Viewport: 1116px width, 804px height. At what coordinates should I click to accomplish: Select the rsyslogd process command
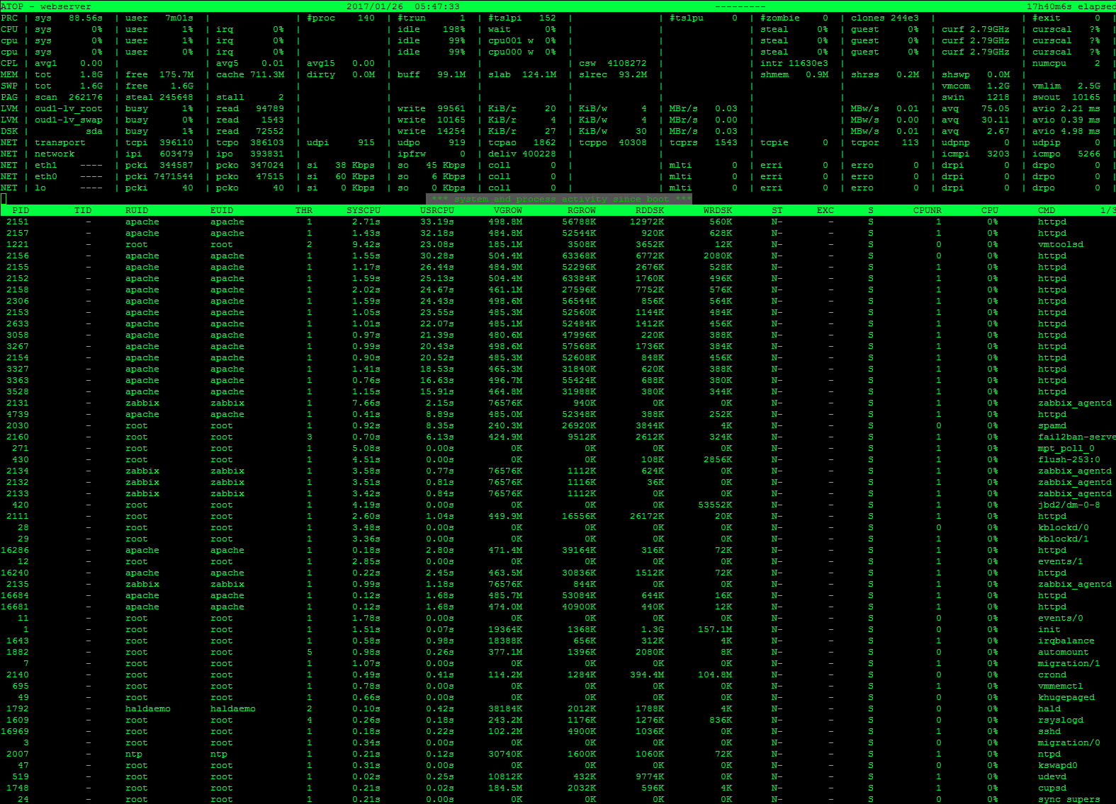(1060, 720)
